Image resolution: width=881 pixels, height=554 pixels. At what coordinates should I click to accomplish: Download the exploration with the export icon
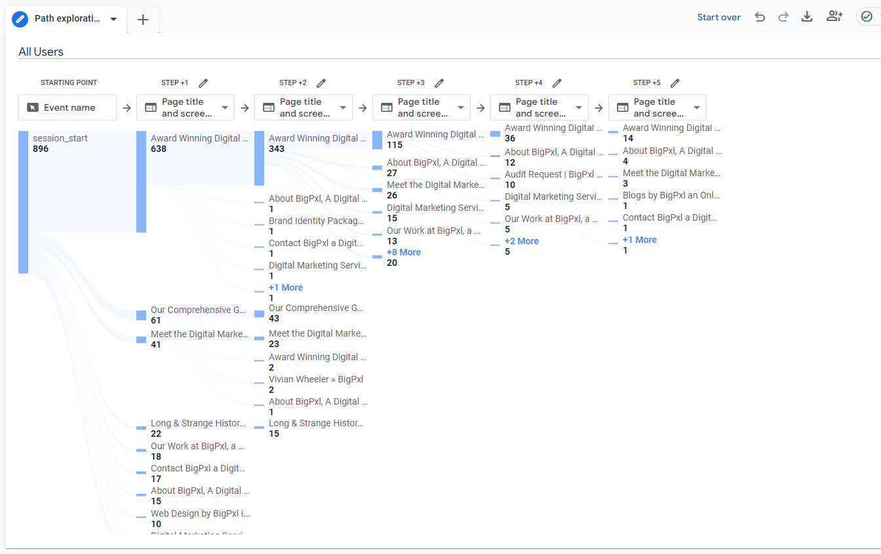[x=807, y=17]
